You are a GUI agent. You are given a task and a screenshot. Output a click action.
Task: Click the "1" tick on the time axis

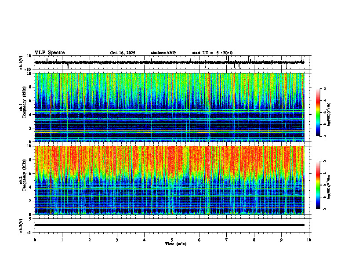(x=62, y=240)
